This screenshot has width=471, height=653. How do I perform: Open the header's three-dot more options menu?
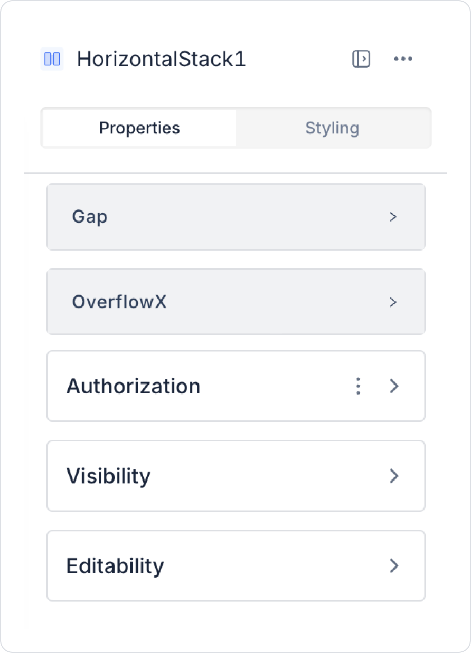403,59
